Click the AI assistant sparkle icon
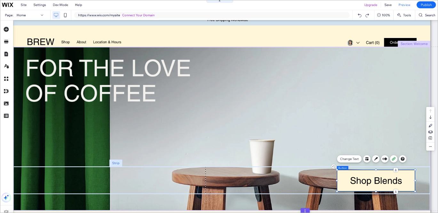 pyautogui.click(x=6, y=197)
